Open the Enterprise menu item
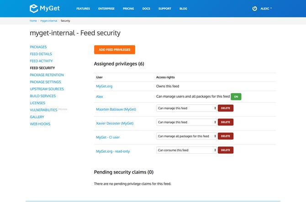 point(106,9)
